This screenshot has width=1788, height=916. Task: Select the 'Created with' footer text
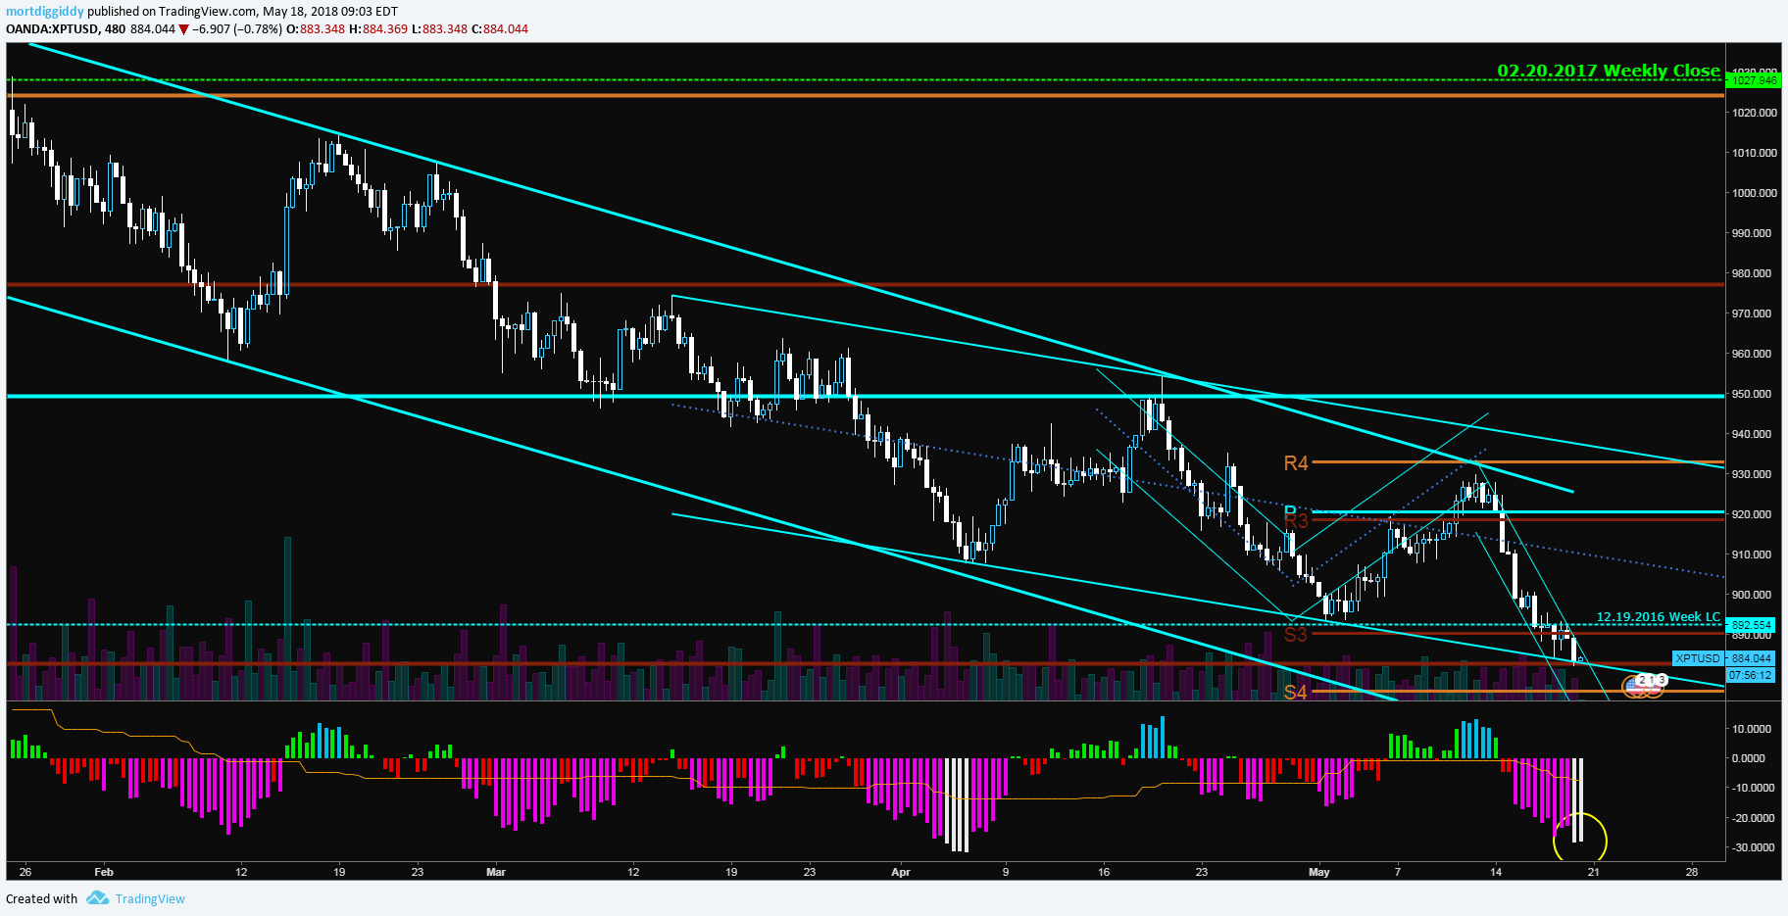tap(41, 898)
